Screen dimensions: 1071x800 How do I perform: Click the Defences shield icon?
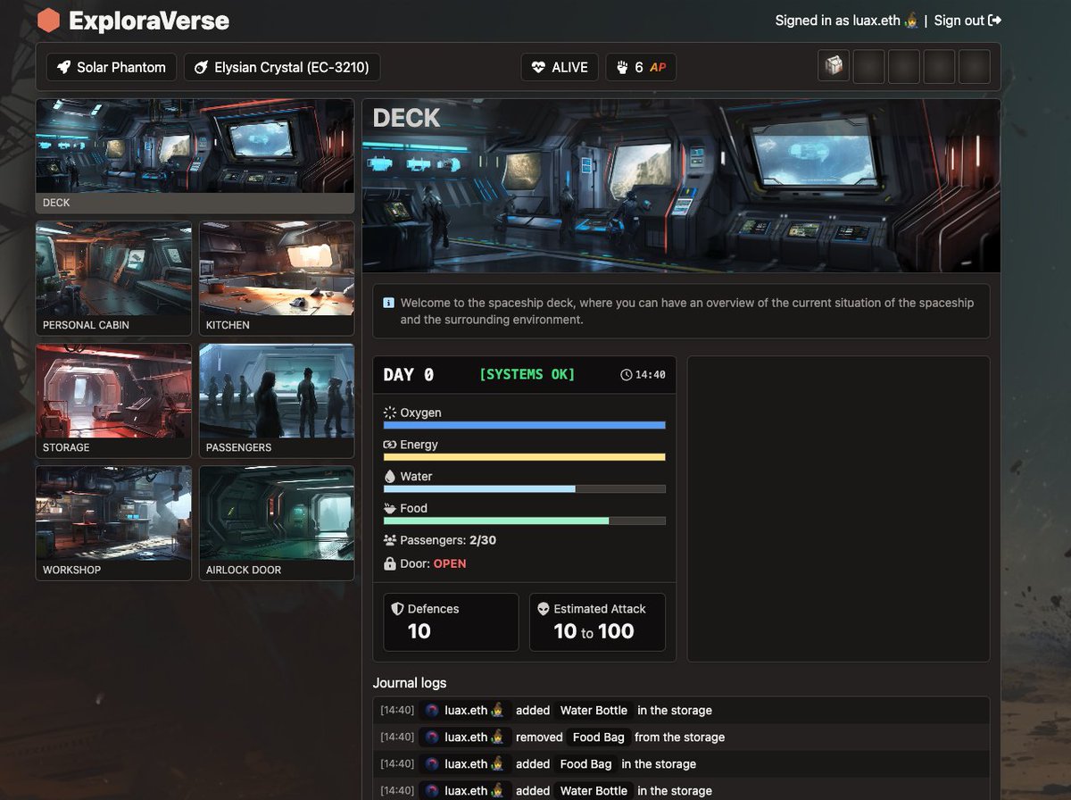coord(398,609)
